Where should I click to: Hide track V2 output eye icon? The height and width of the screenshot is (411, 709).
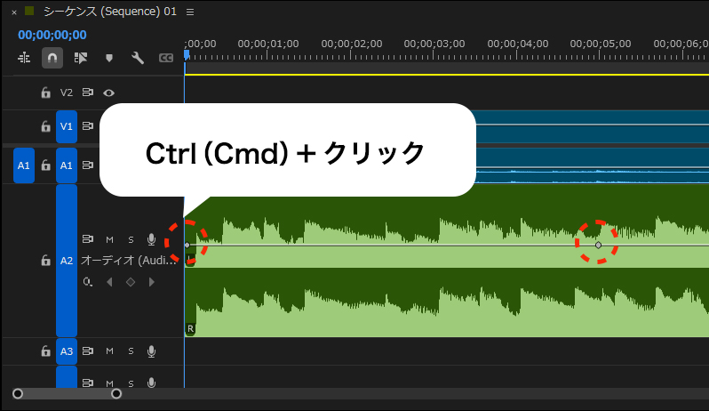click(x=108, y=93)
